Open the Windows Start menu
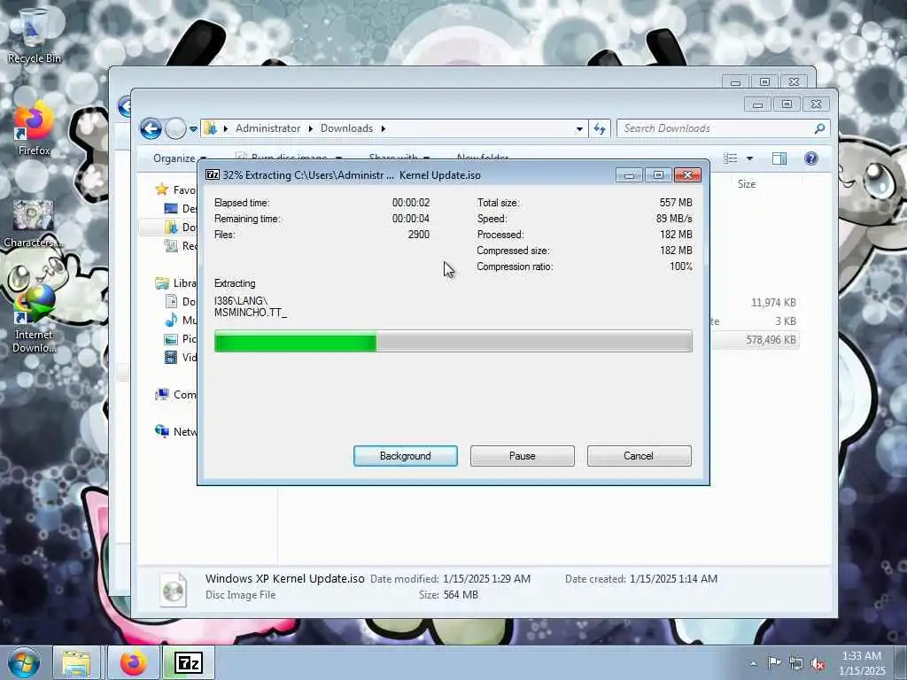This screenshot has width=907, height=680. click(x=24, y=662)
